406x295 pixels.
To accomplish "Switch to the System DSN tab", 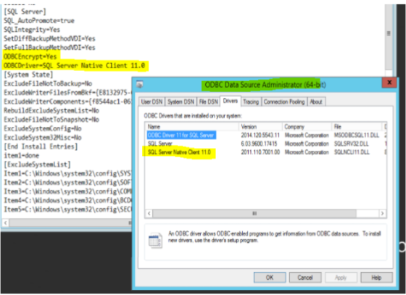I will (181, 101).
